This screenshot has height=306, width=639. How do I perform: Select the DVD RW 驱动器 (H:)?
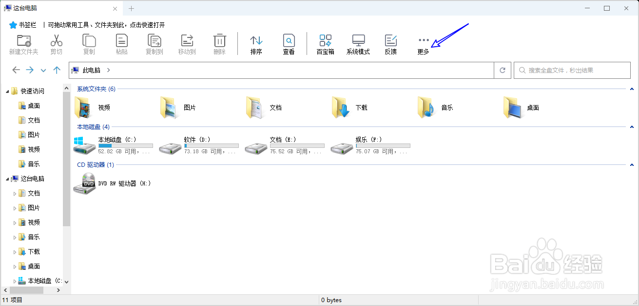point(113,183)
